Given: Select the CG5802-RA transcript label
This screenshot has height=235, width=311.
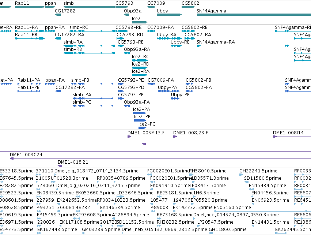Looking at the screenshot, I should pyautogui.click(x=198, y=35).
